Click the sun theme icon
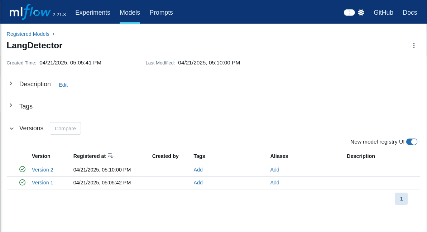Image resolution: width=427 pixels, height=232 pixels. point(361,13)
